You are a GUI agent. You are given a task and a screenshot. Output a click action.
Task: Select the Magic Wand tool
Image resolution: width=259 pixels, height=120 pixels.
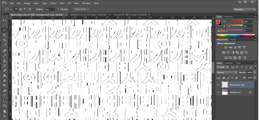click(5, 35)
